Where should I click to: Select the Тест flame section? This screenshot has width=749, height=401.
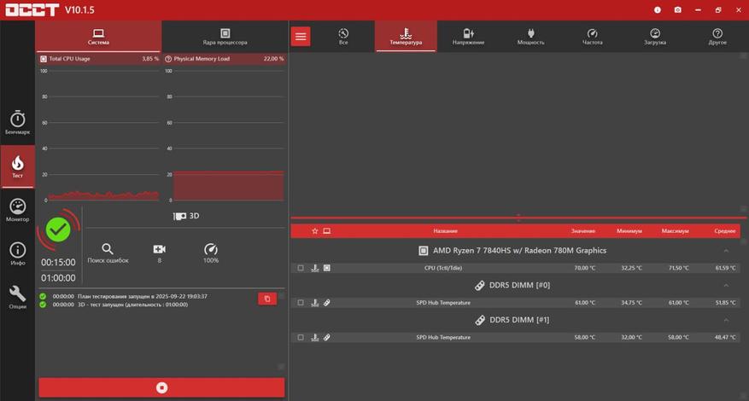coord(18,166)
